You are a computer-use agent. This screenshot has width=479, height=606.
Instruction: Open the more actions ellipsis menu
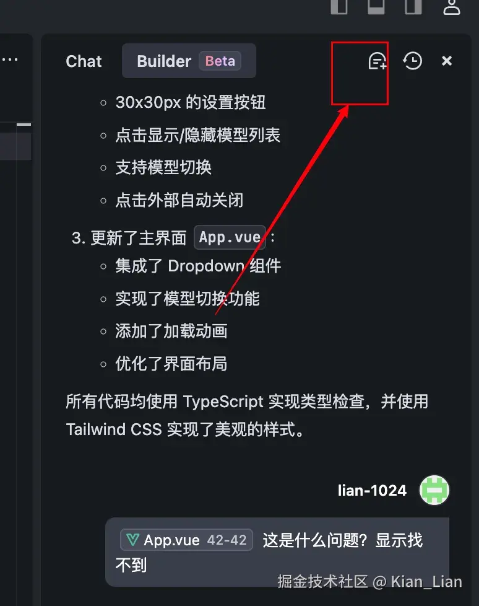point(10,59)
